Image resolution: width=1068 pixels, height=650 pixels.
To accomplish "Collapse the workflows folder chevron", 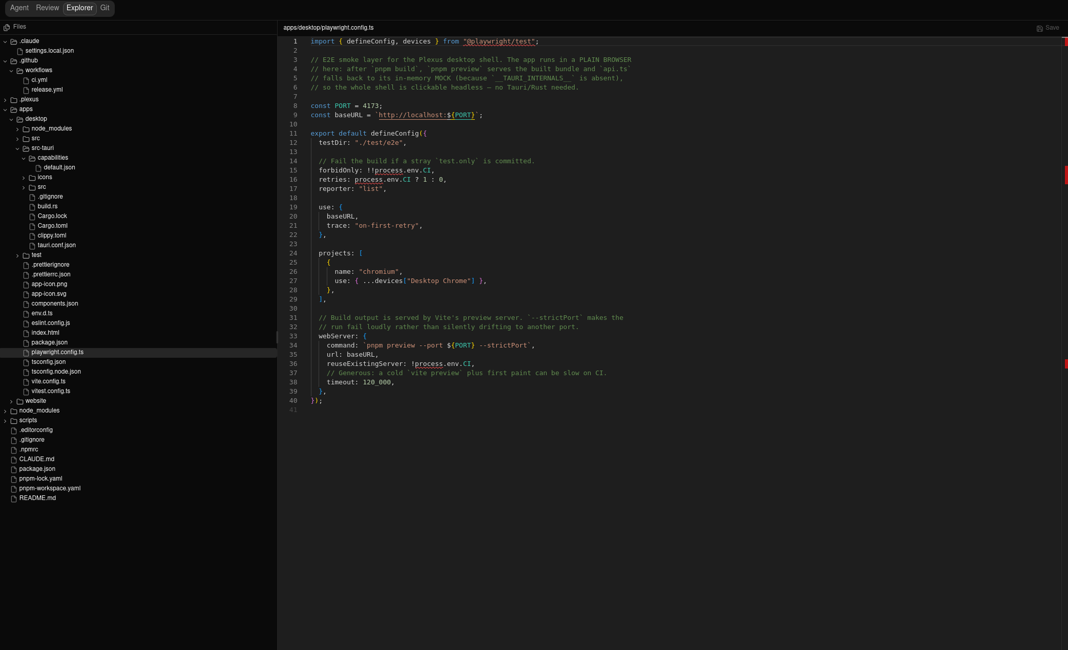I will pos(11,70).
